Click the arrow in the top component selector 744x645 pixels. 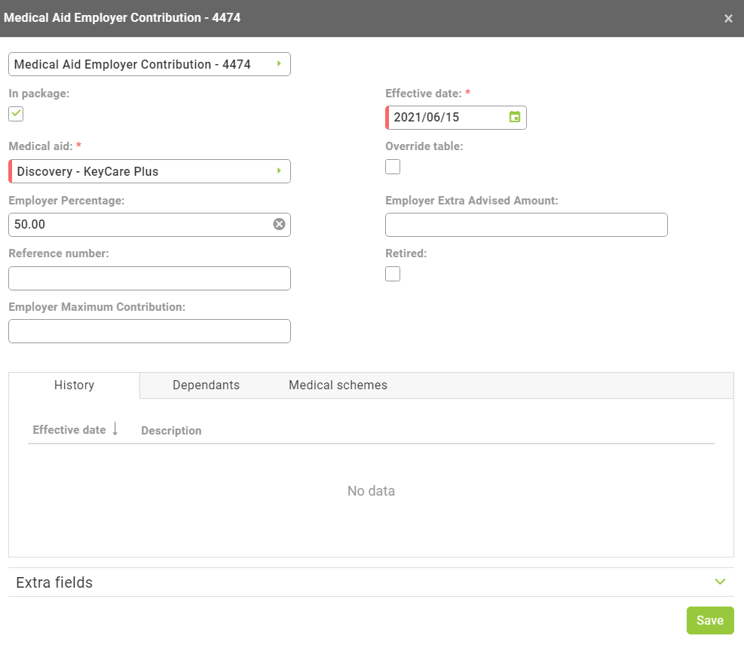click(x=279, y=64)
